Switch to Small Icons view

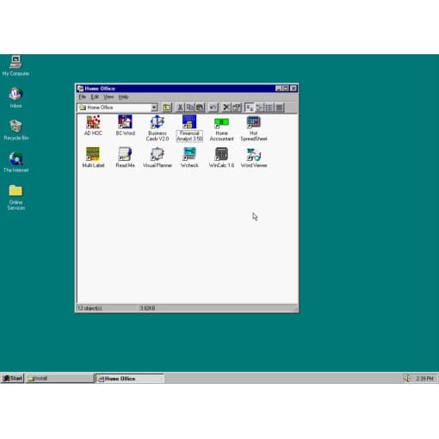(259, 108)
